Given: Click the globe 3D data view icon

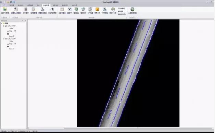Looking at the screenshot, I should tap(132, 9).
